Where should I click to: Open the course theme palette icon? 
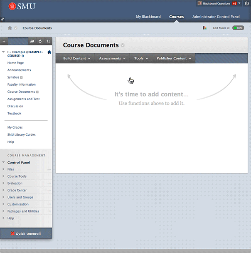point(204,28)
